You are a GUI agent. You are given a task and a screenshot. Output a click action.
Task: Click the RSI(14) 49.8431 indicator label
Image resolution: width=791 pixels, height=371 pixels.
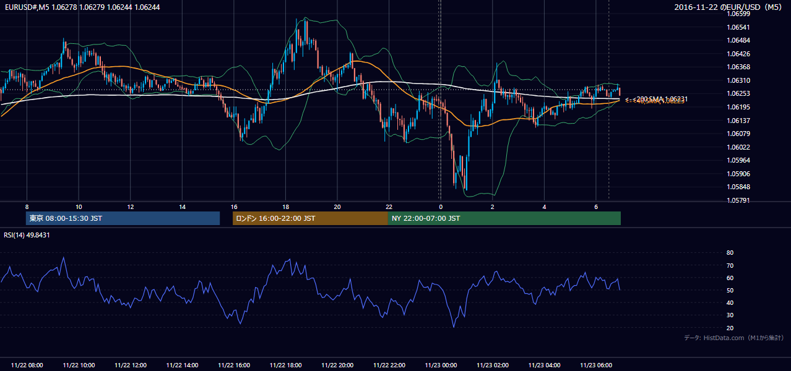coord(27,235)
